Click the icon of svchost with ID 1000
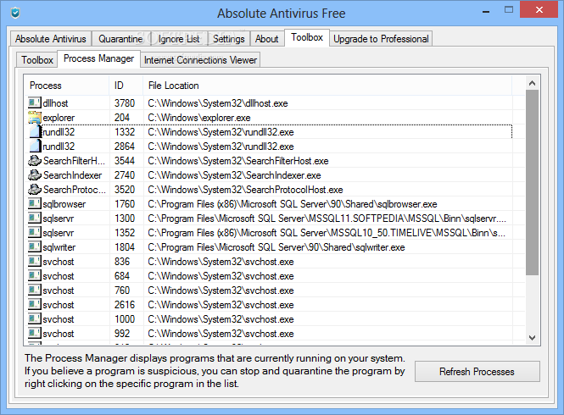 point(35,318)
